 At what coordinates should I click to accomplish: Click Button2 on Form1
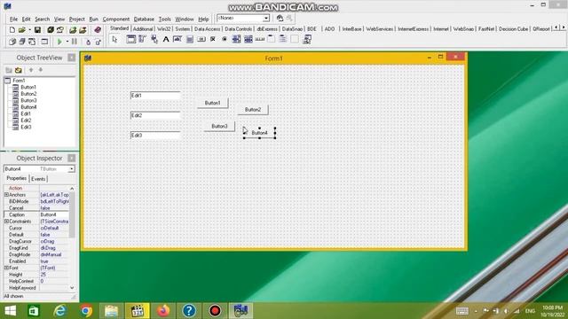(x=253, y=110)
